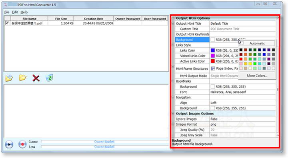288x158 pixels.
Task: Click the Output Html KeyWords value field
Action: pos(242,34)
